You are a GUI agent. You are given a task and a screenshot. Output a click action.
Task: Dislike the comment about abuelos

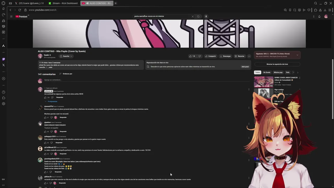tap(51, 143)
